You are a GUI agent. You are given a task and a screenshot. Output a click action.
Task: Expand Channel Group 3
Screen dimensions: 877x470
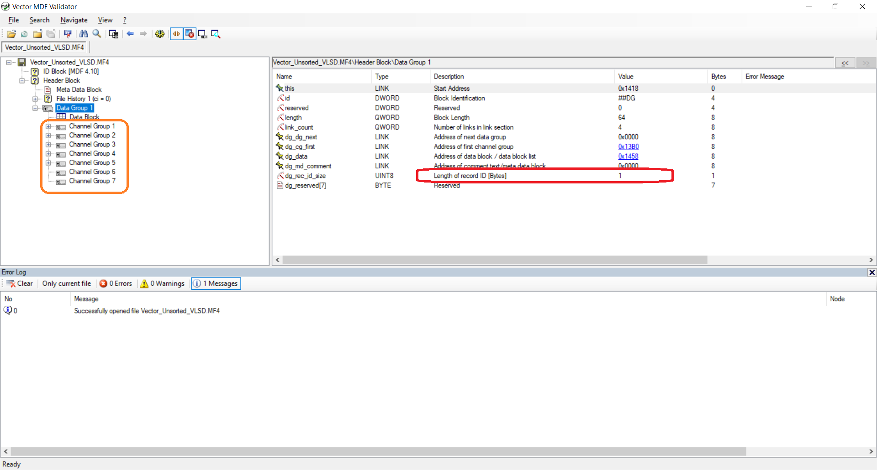[x=48, y=145]
